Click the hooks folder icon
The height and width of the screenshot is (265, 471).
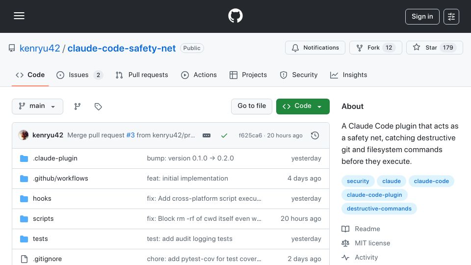point(24,199)
